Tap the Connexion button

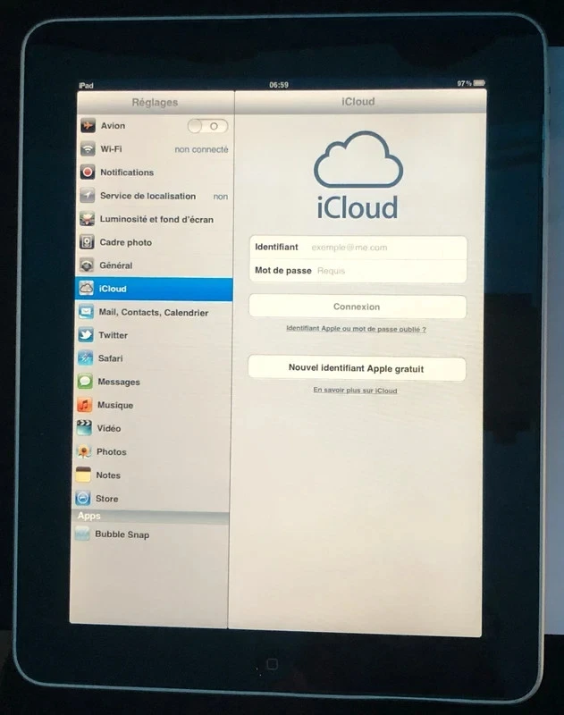tap(358, 307)
